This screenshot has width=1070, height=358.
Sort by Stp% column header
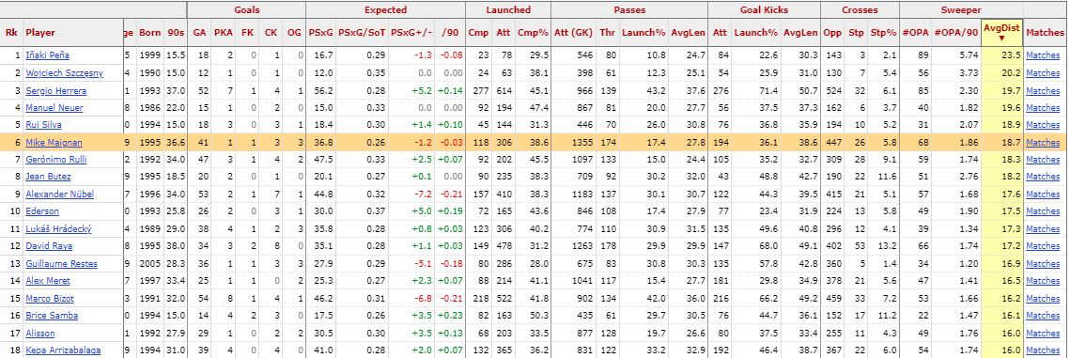point(884,32)
